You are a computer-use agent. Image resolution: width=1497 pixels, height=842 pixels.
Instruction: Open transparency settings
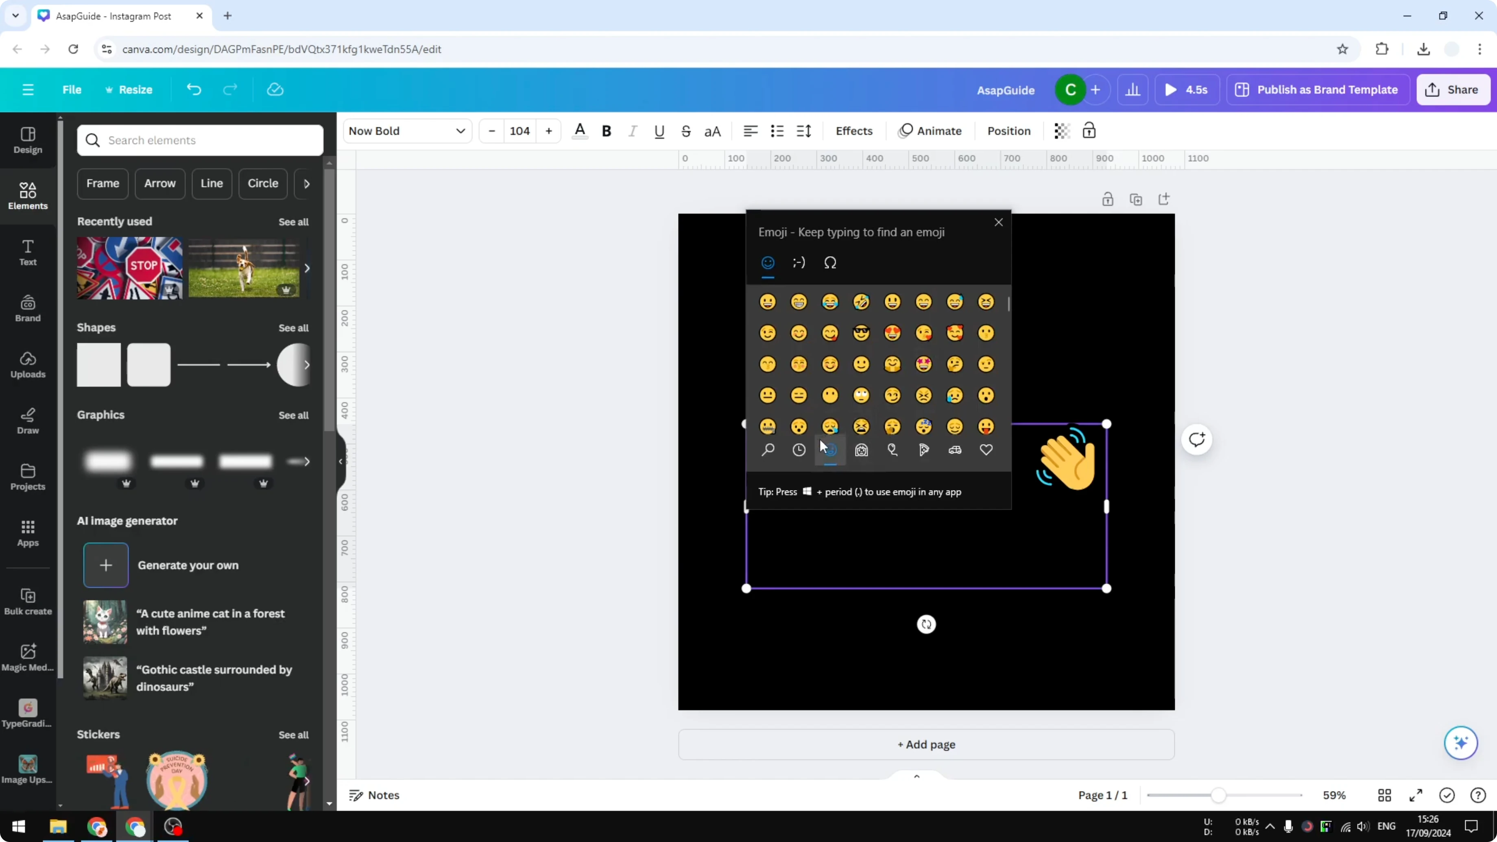pos(1062,131)
